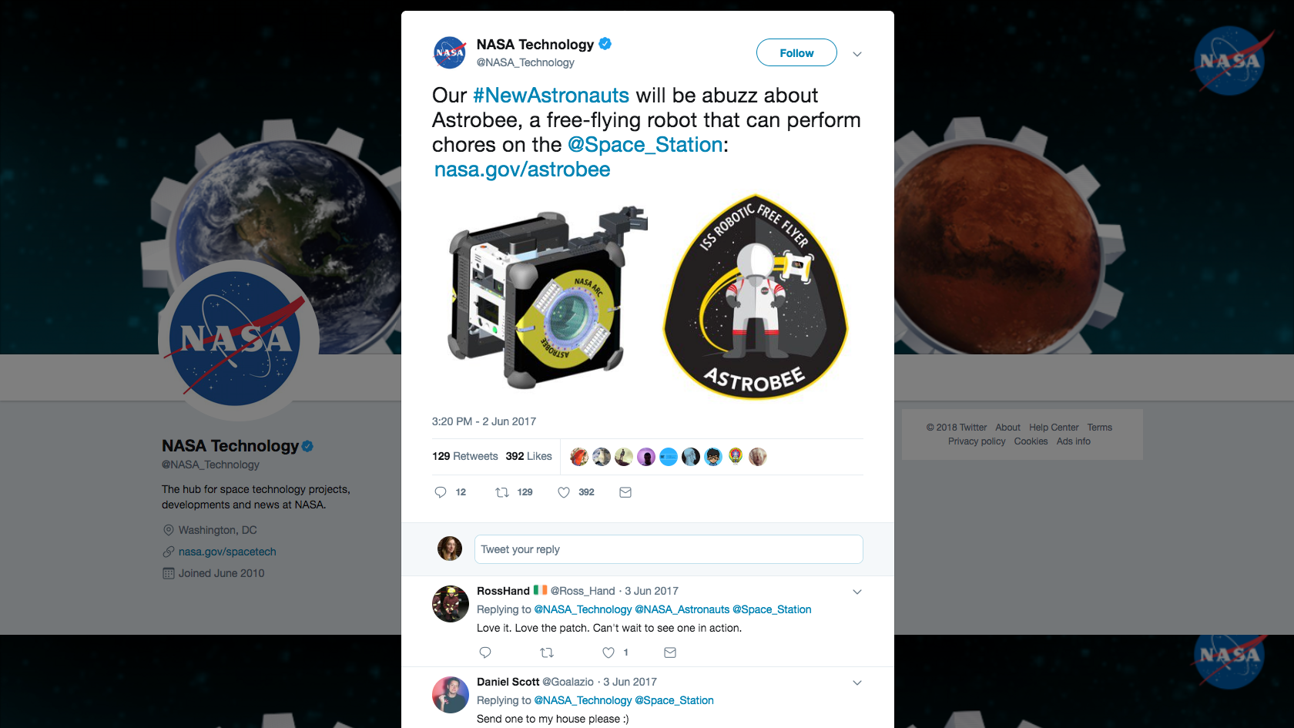Retweet the NASA Technology Astrobee tweet

pyautogui.click(x=502, y=492)
